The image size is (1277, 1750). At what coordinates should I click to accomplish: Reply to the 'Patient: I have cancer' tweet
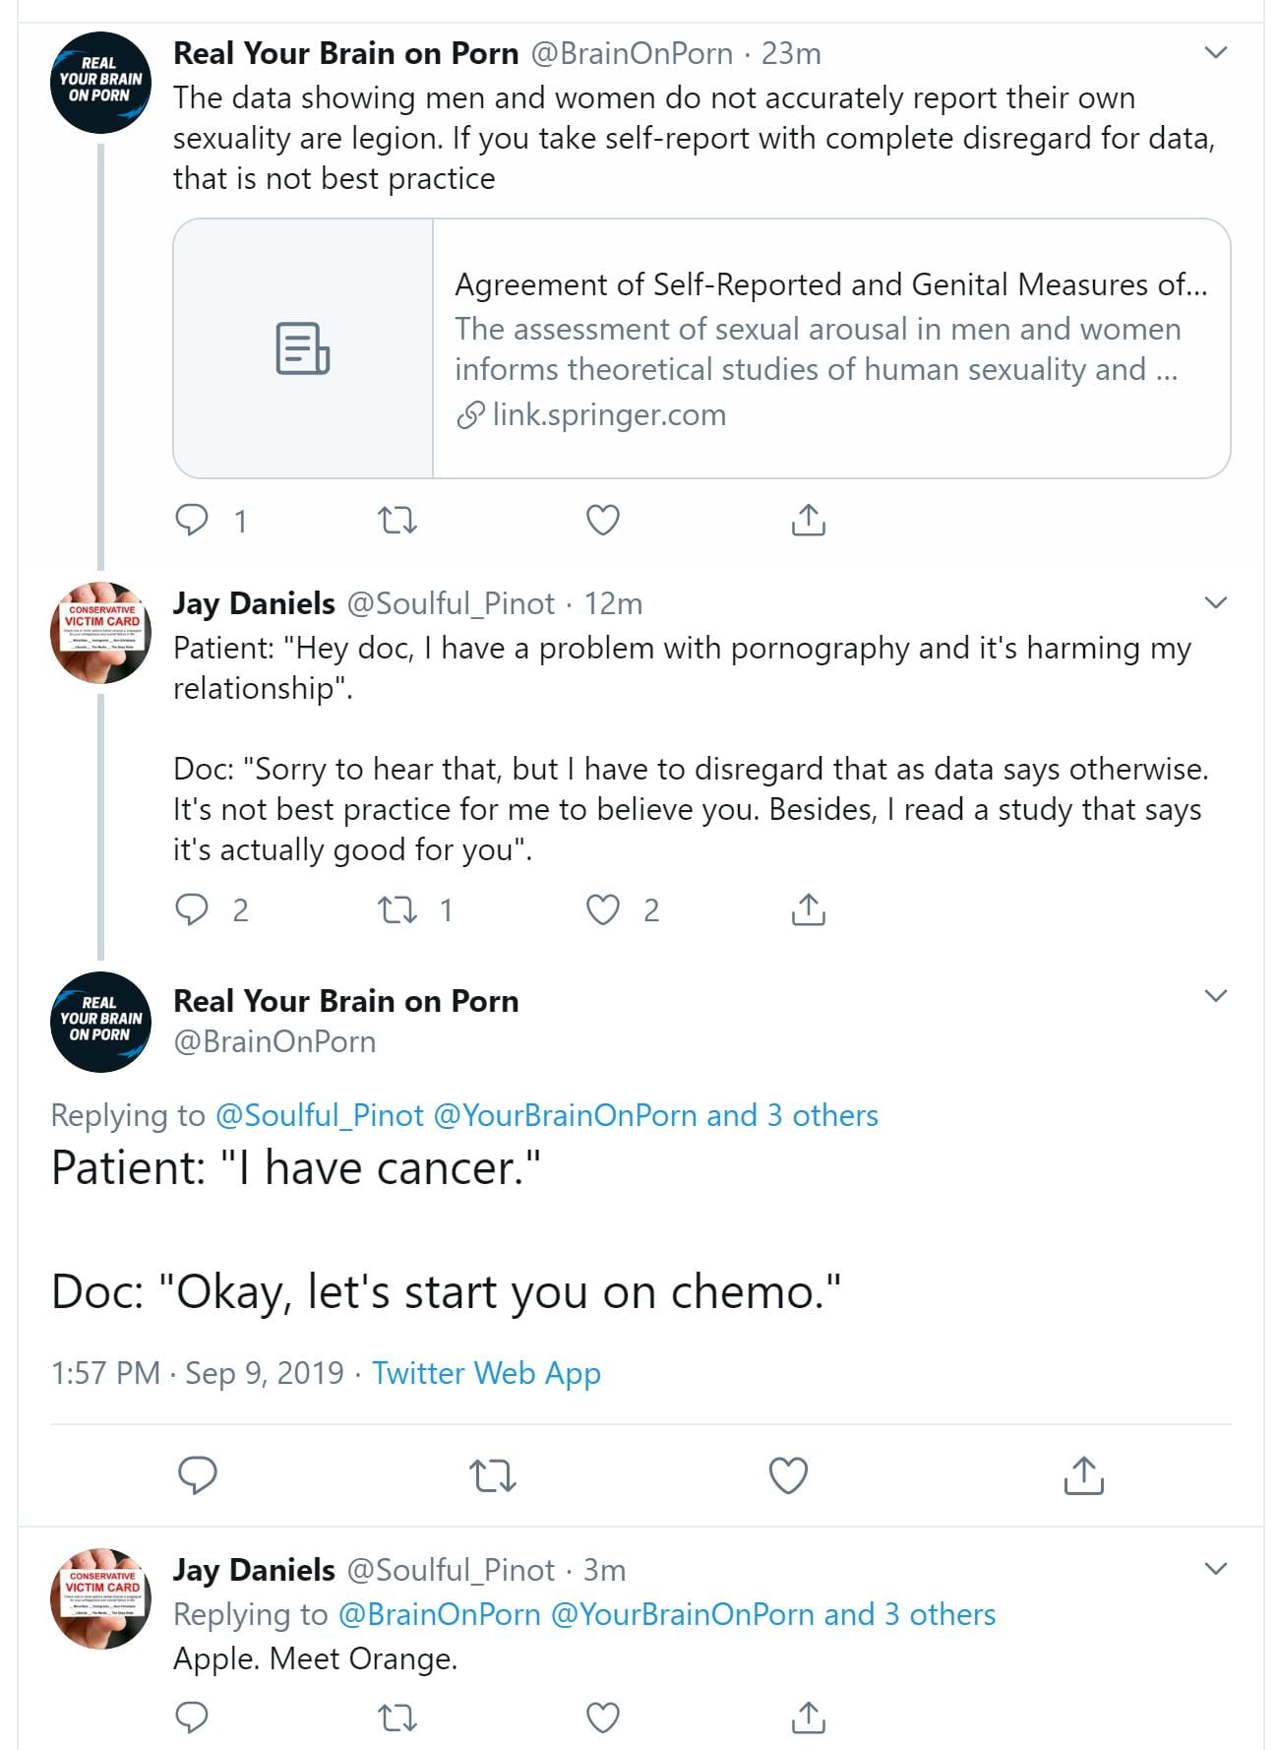[197, 1474]
